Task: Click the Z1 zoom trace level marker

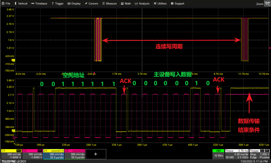Action: click(14, 131)
